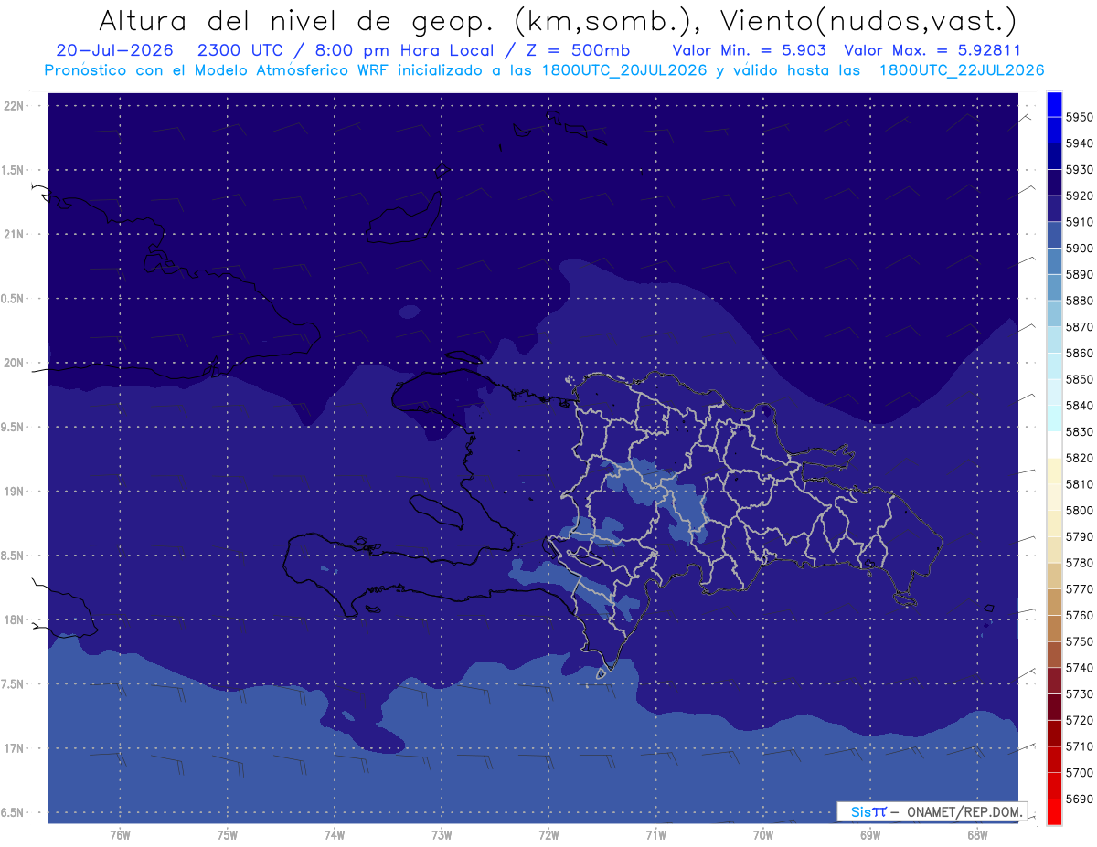Click the 'Valor Max. = 5.92811' text
The width and height of the screenshot is (1097, 847).
(x=932, y=50)
